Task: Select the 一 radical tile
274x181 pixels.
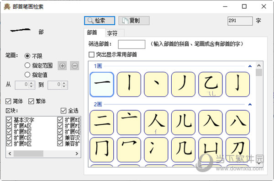Action: tap(102, 84)
